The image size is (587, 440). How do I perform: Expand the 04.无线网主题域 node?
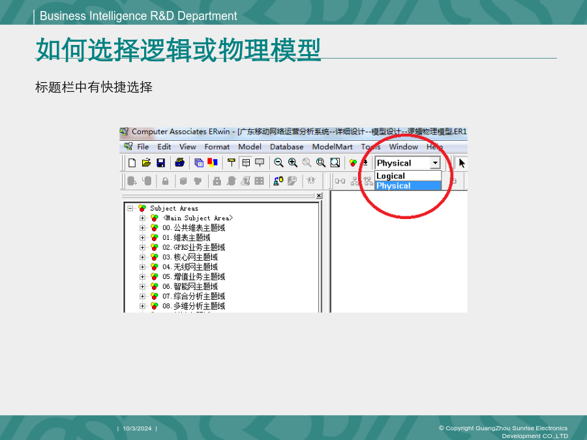pyautogui.click(x=142, y=267)
